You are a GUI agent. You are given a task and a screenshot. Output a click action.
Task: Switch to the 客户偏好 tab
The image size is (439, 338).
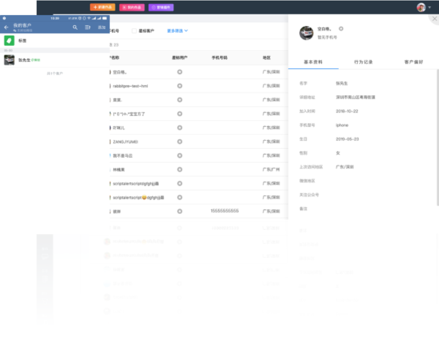coord(414,62)
